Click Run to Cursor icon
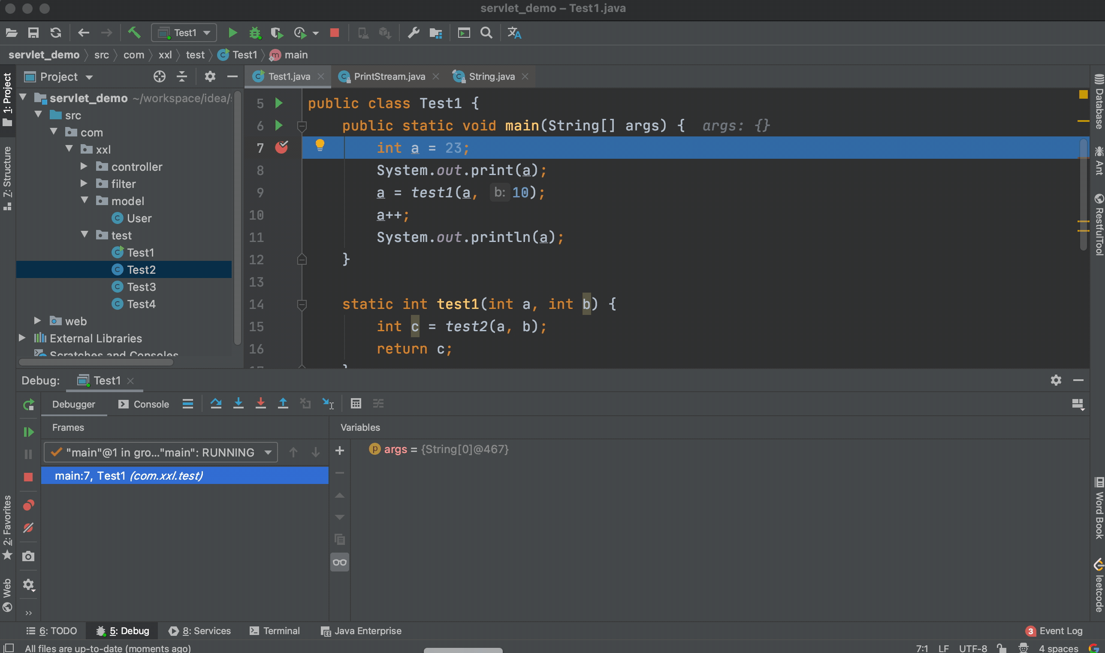This screenshot has width=1105, height=653. pos(328,403)
